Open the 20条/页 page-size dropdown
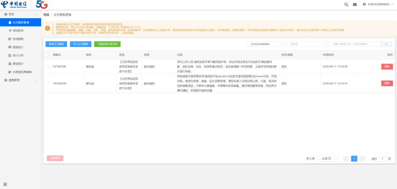This screenshot has width=397, height=189. click(x=328, y=159)
